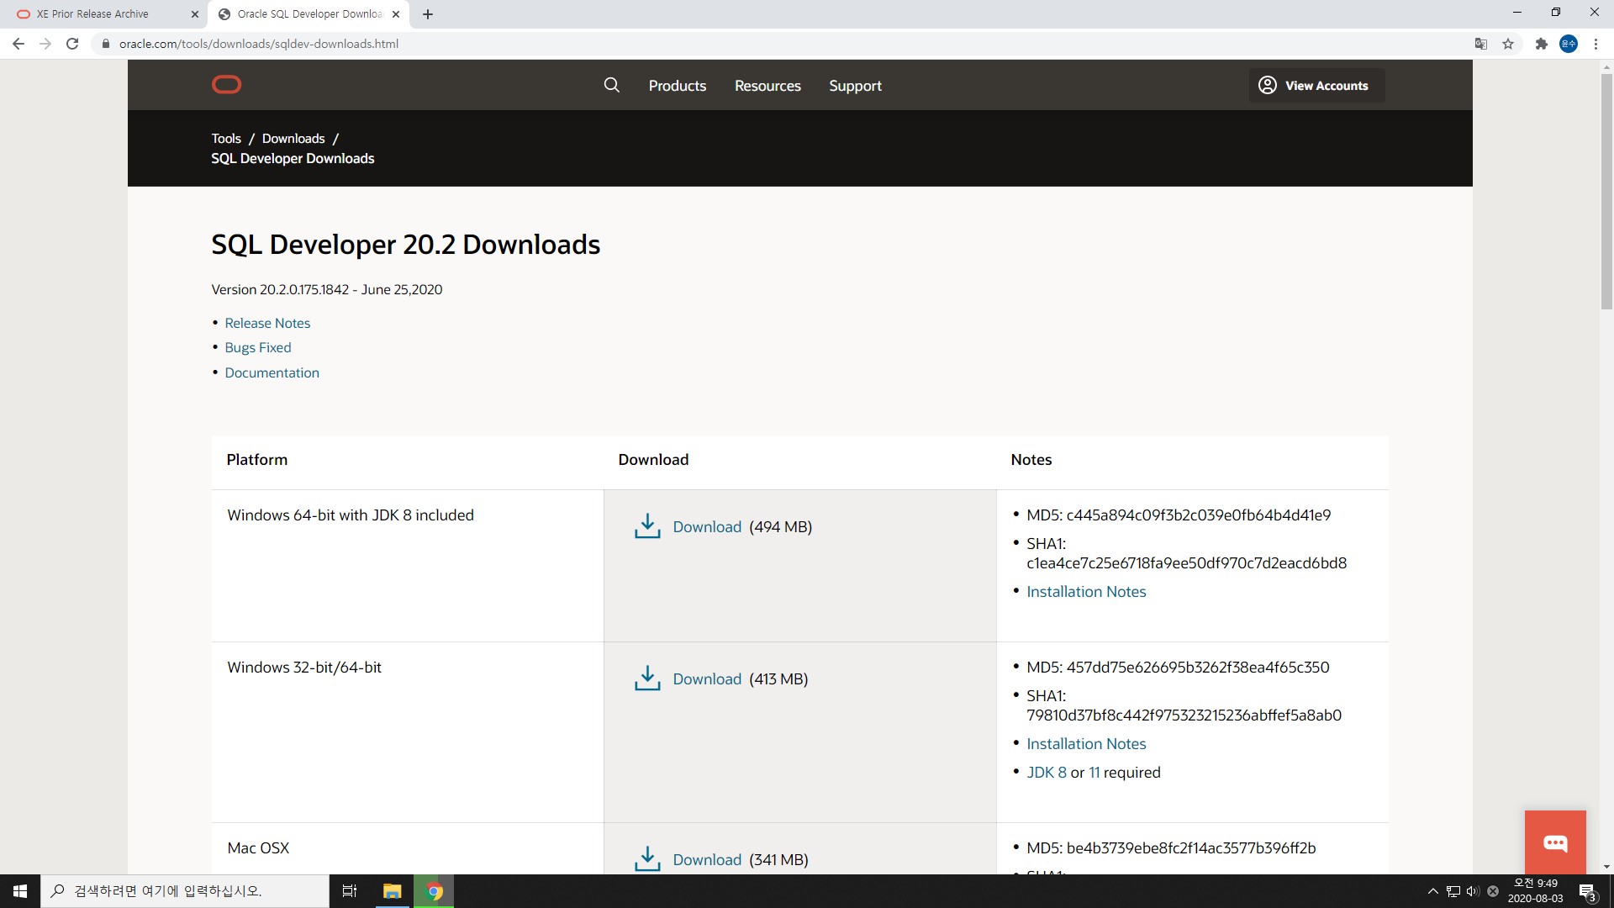The height and width of the screenshot is (908, 1614).
Task: Open Chrome three-dot menu
Action: click(1596, 44)
